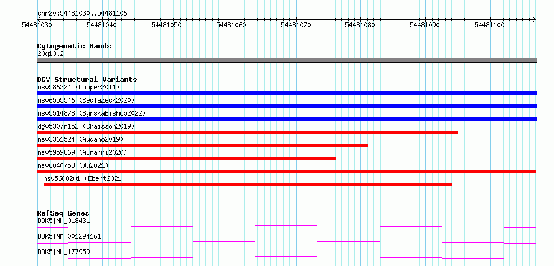The height and width of the screenshot is (266, 554).
Task: Click the red bar for dgv5307n152
Action: pyautogui.click(x=247, y=132)
